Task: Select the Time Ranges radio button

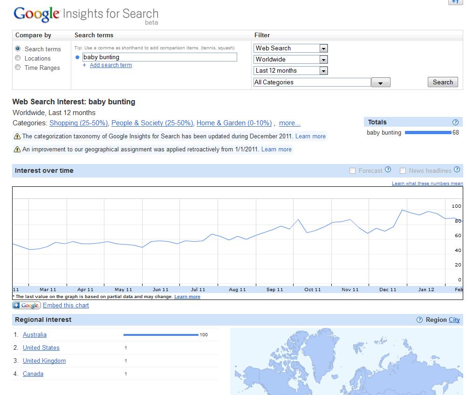Action: [x=18, y=68]
